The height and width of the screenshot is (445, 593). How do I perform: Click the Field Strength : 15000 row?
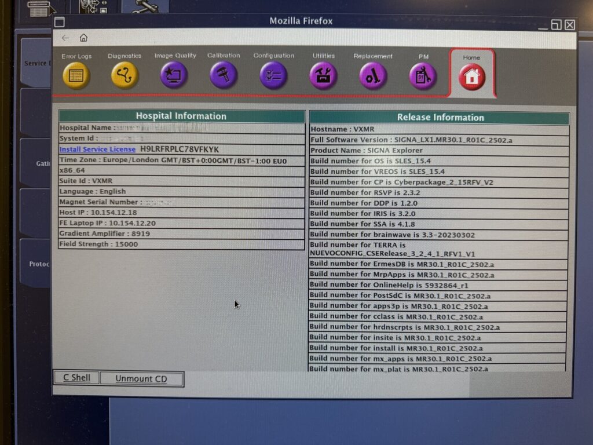181,244
